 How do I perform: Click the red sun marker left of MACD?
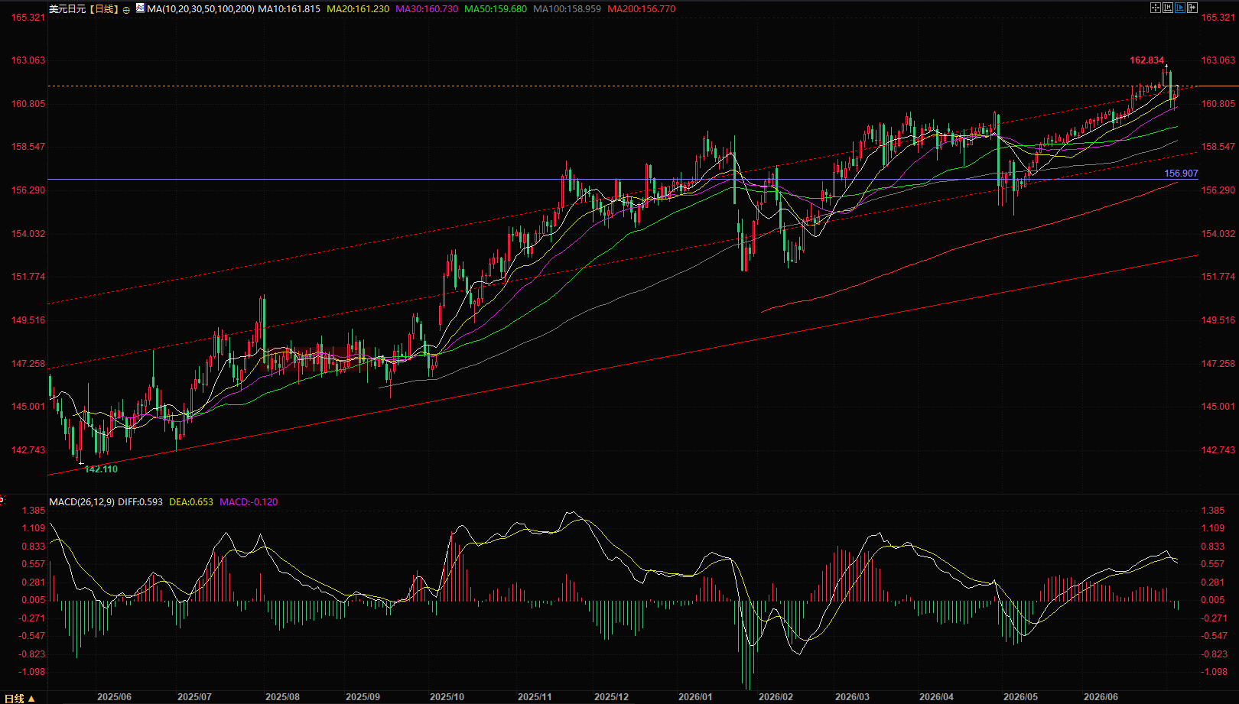[2, 500]
